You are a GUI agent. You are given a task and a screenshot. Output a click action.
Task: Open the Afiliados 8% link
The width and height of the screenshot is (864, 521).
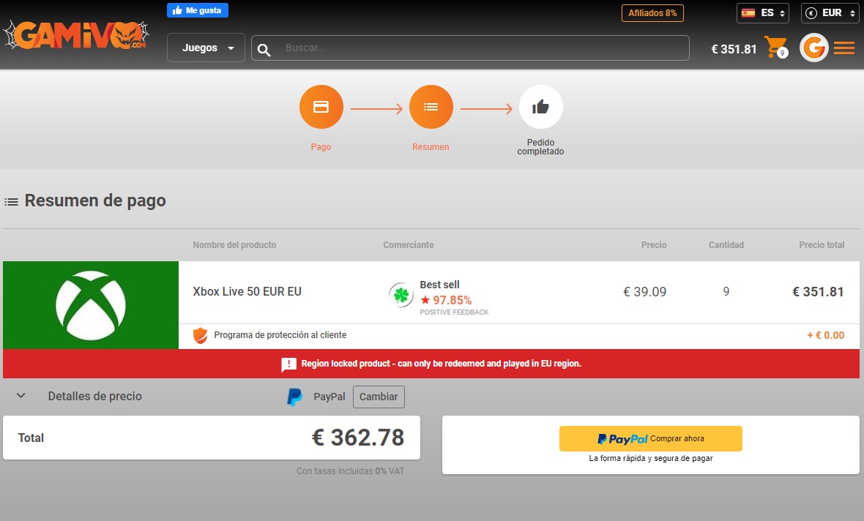[x=652, y=13]
